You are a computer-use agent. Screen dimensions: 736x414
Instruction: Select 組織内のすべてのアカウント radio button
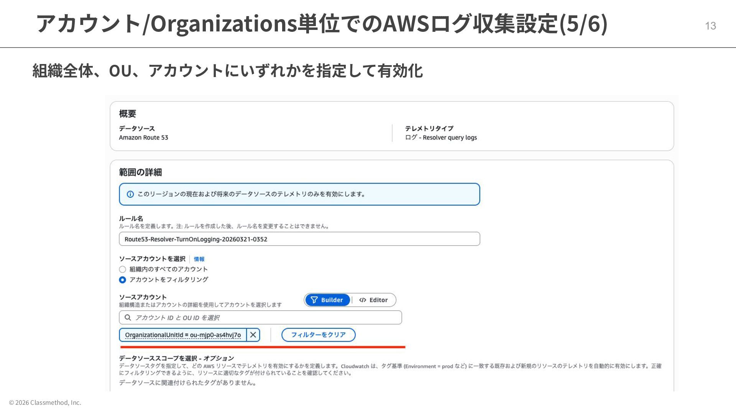tap(123, 269)
